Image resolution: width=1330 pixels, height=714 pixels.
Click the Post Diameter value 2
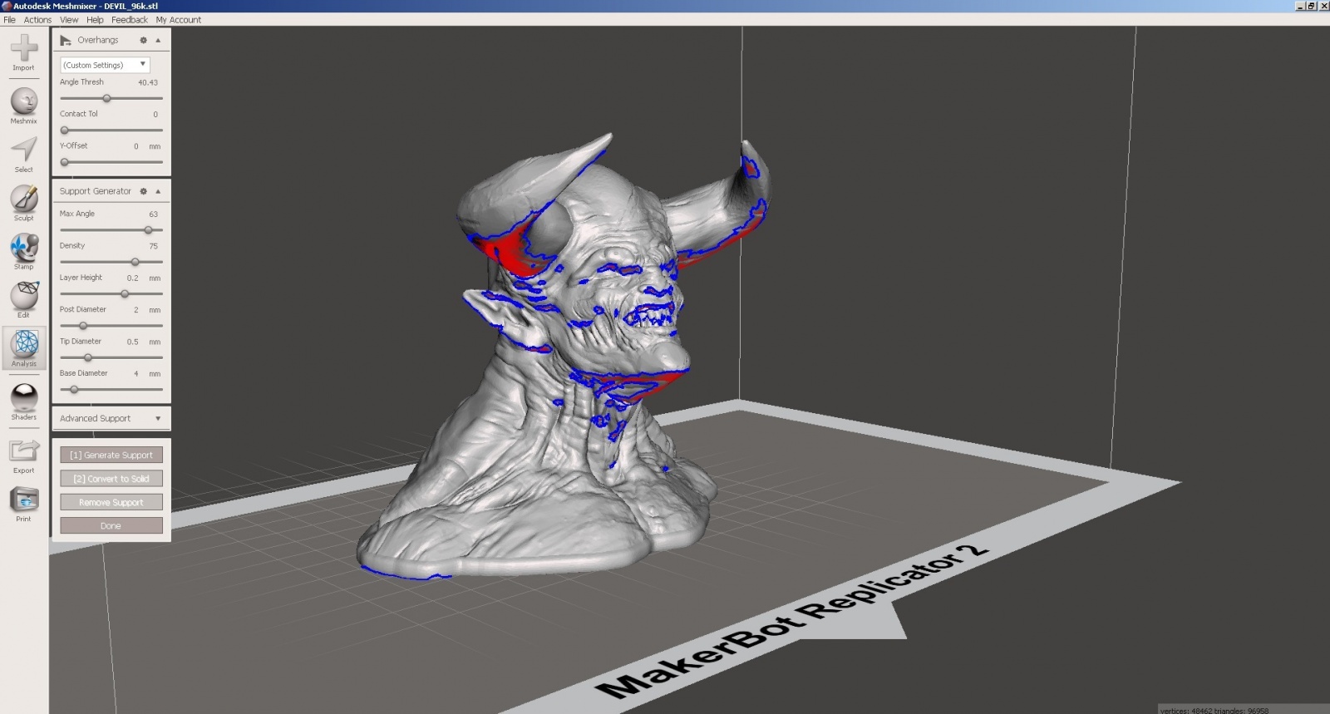pos(136,310)
